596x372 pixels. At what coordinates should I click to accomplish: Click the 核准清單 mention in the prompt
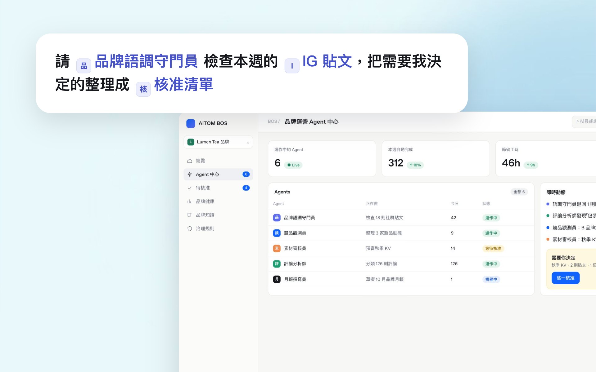[184, 85]
